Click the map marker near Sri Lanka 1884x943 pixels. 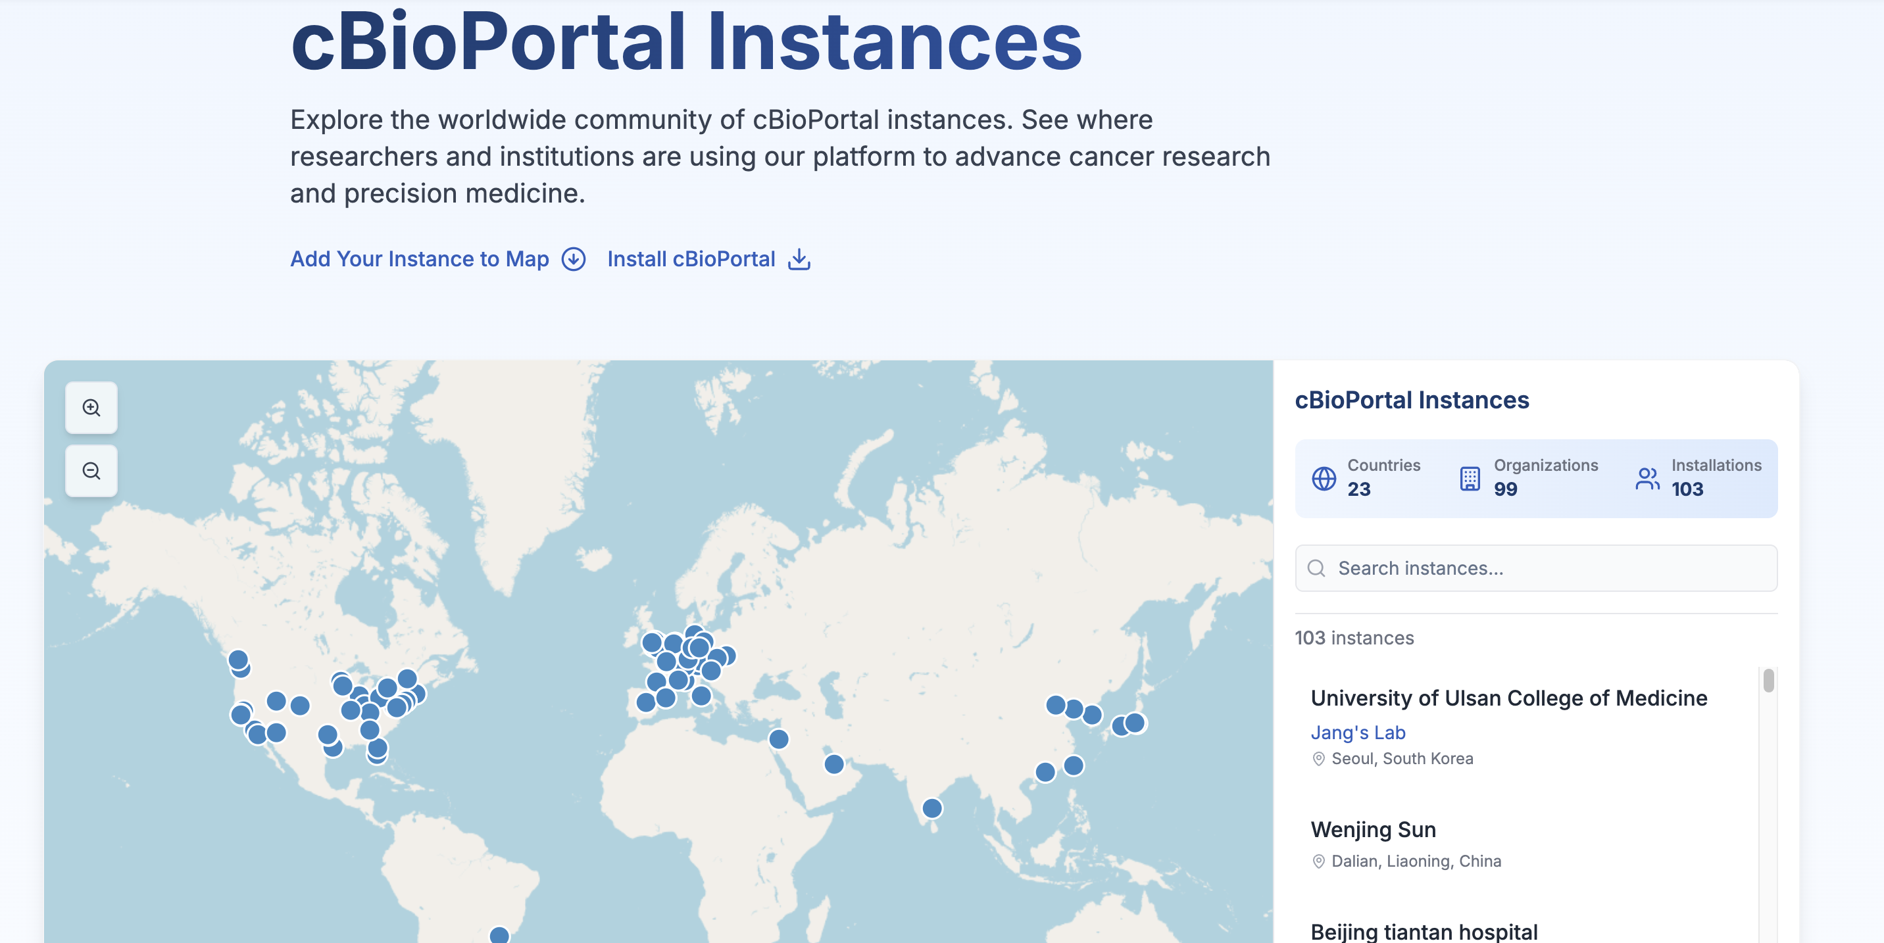coord(931,808)
